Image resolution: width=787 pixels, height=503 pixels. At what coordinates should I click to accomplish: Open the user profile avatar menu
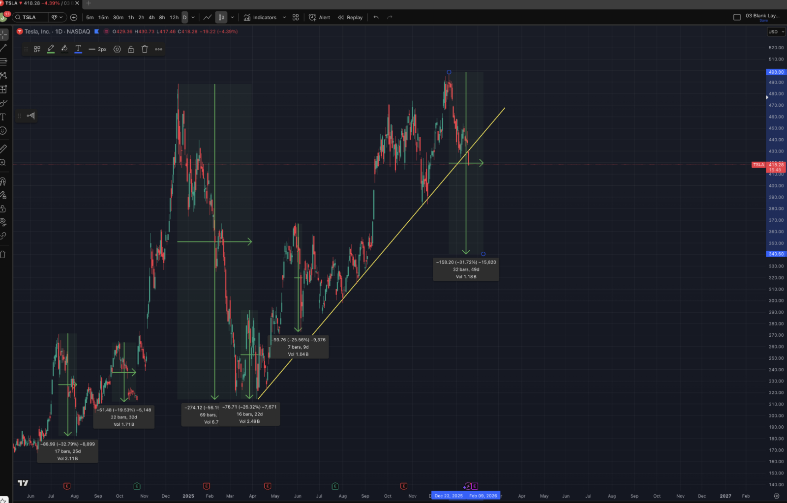pos(4,17)
